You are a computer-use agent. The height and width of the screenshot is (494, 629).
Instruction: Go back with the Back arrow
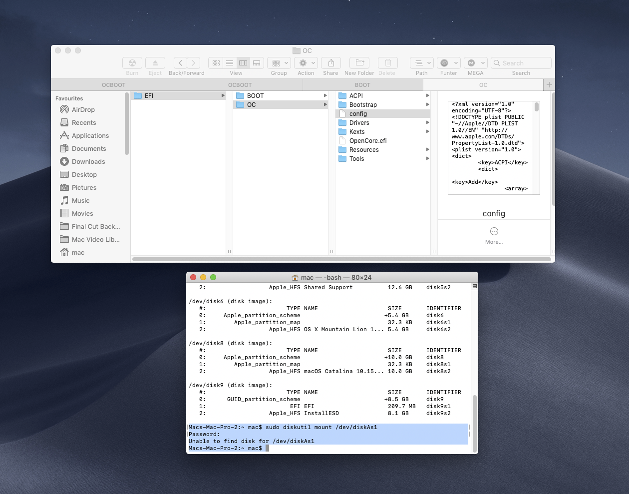(x=180, y=63)
